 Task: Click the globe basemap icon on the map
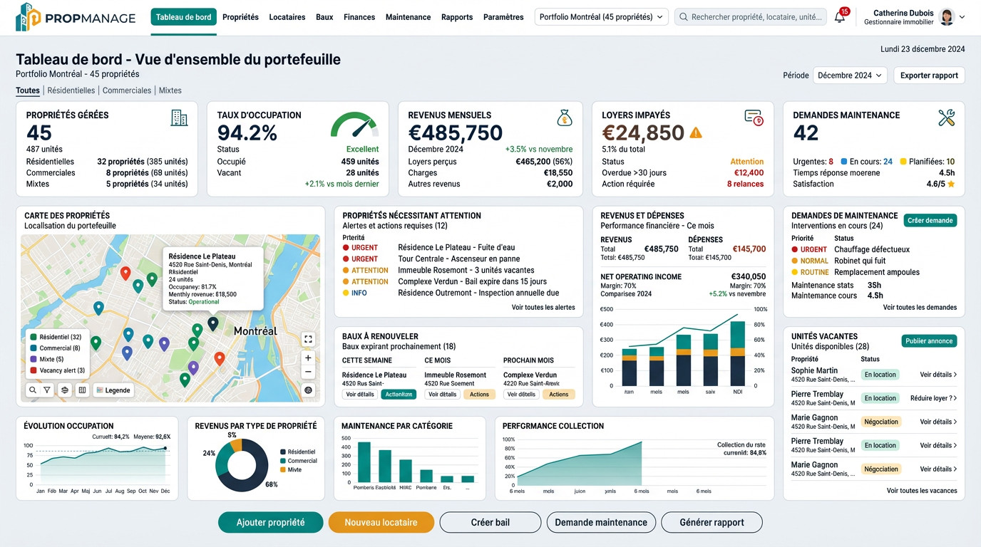pyautogui.click(x=309, y=390)
